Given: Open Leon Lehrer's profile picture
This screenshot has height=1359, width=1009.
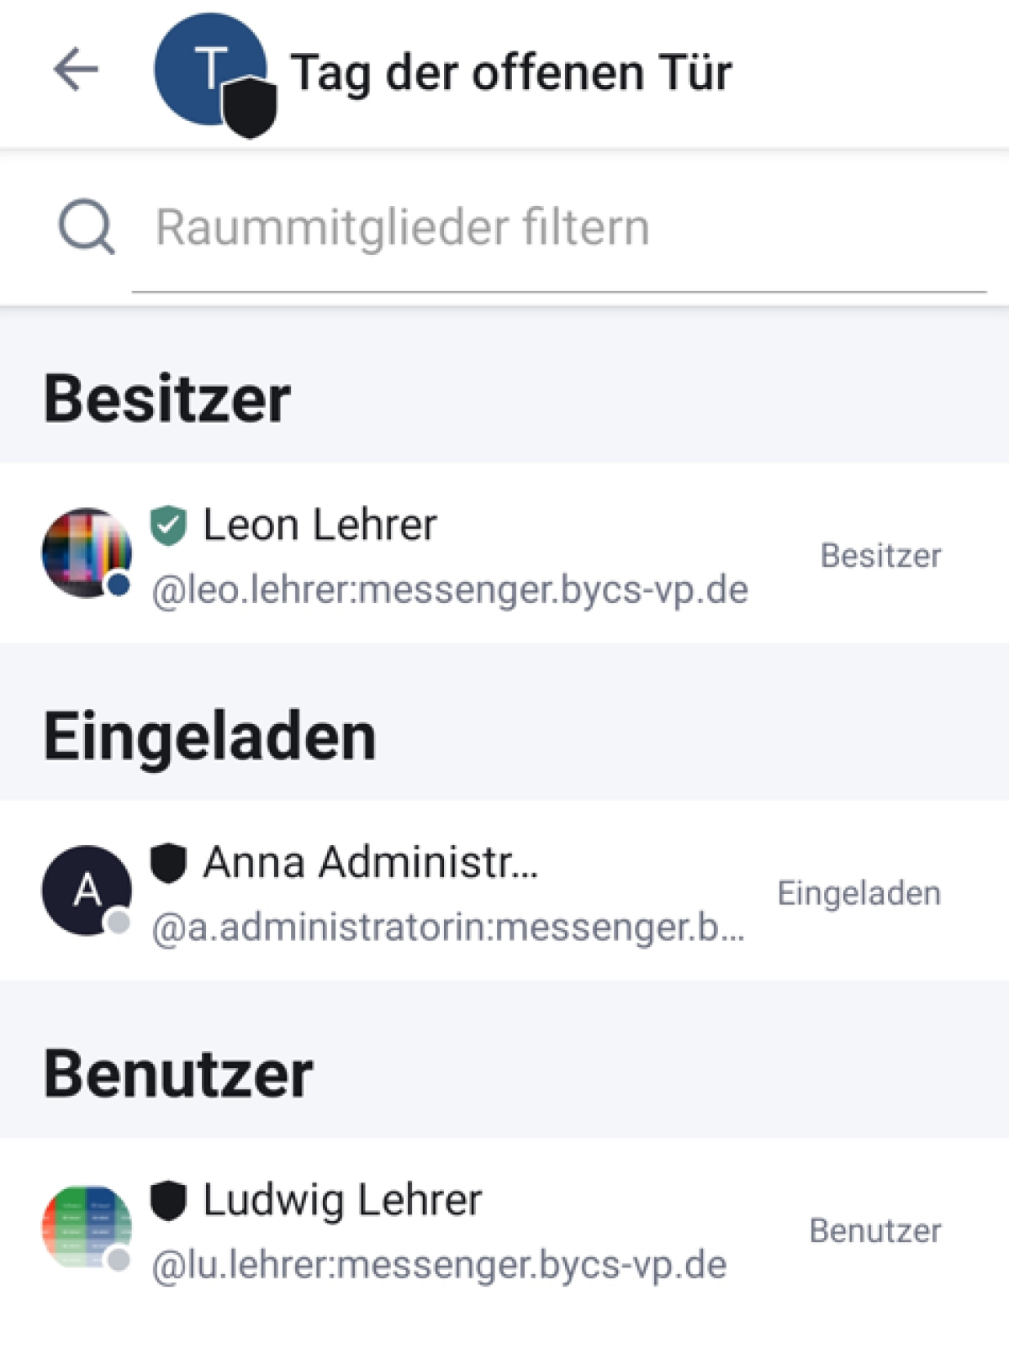Looking at the screenshot, I should tap(87, 553).
